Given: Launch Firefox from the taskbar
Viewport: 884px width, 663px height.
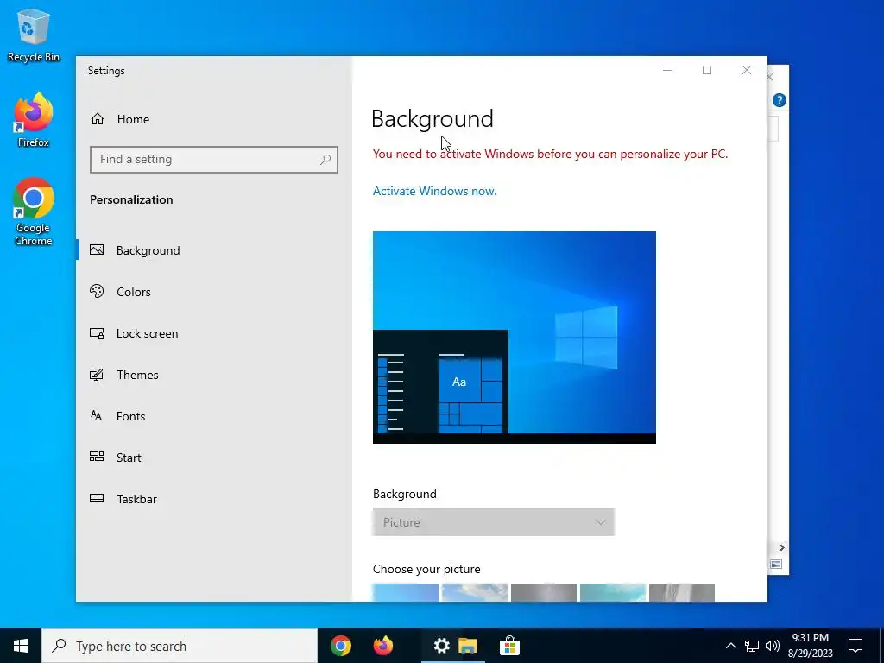Looking at the screenshot, I should tap(383, 646).
